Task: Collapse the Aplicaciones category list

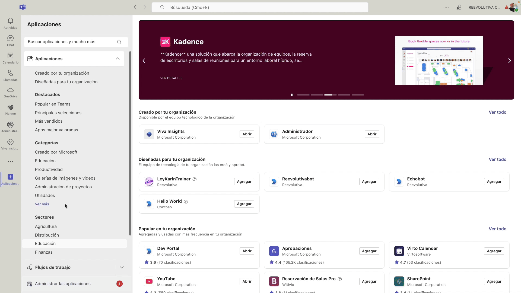Action: [x=118, y=58]
